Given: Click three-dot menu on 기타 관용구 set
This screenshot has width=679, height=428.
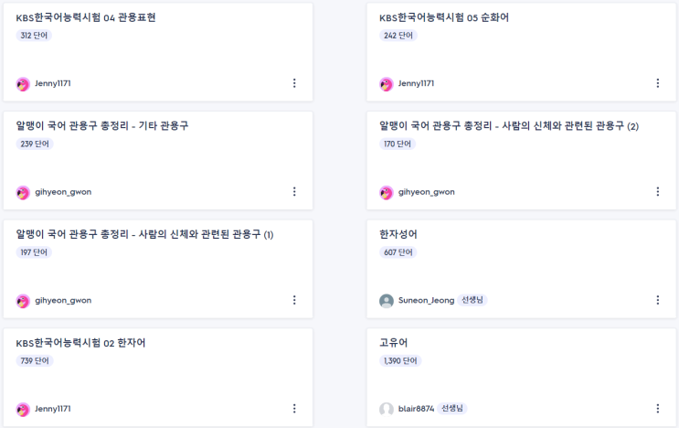Looking at the screenshot, I should point(294,192).
